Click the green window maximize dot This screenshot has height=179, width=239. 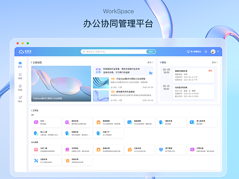click(x=28, y=43)
